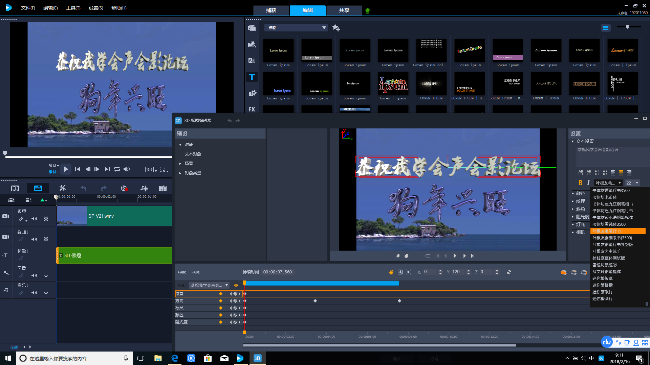Mute the 音乐1 music track

[34, 293]
